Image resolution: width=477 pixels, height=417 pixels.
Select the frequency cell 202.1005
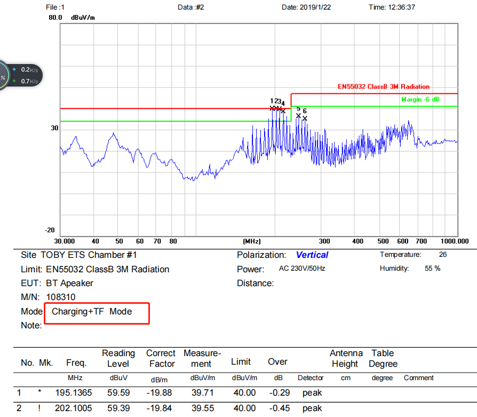[x=73, y=408]
